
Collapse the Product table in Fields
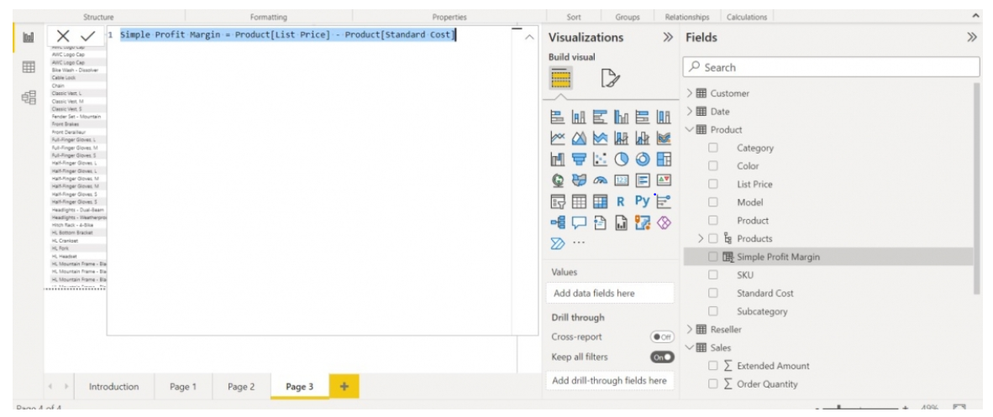pos(691,129)
